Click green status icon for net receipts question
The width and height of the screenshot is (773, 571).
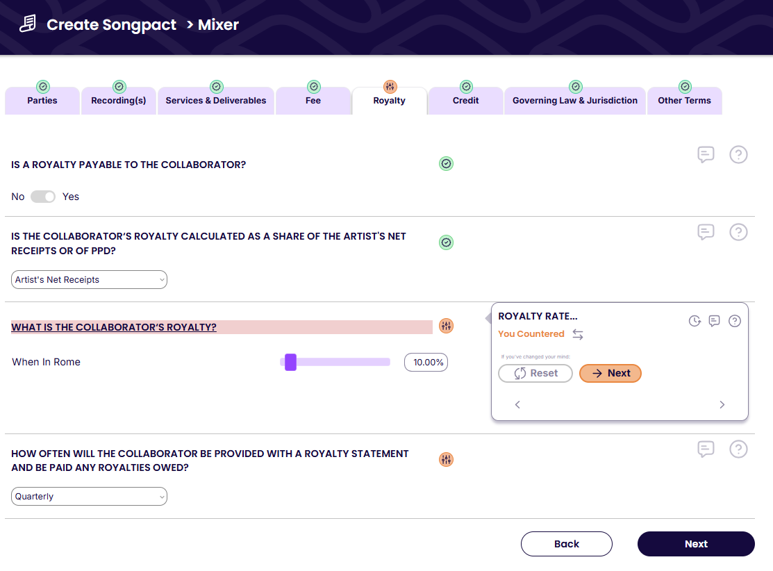[x=446, y=242]
